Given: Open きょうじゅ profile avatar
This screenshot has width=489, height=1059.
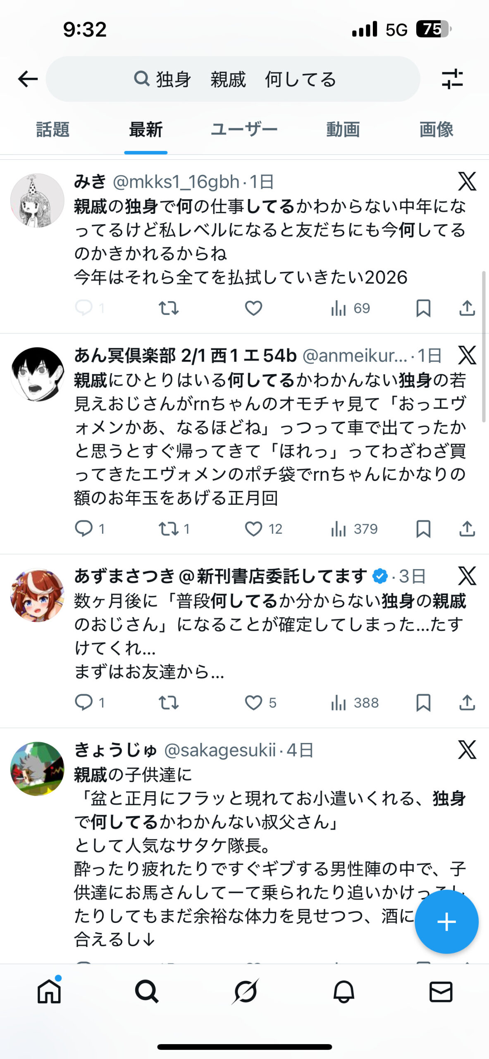Looking at the screenshot, I should 37,769.
